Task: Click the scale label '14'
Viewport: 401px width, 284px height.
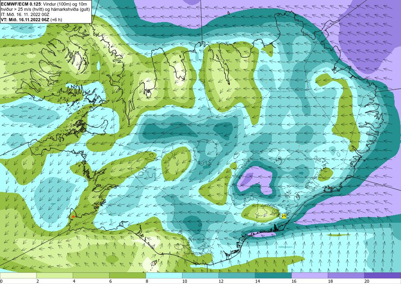Action: (257, 282)
